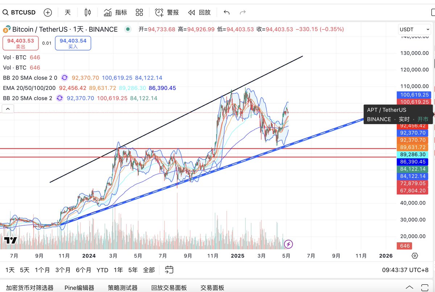
Task: Set range to 1年
Action: coord(118,270)
